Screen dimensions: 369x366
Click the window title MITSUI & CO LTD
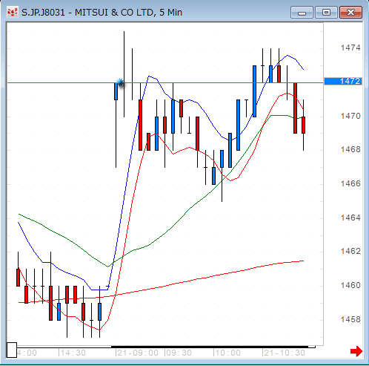point(114,12)
